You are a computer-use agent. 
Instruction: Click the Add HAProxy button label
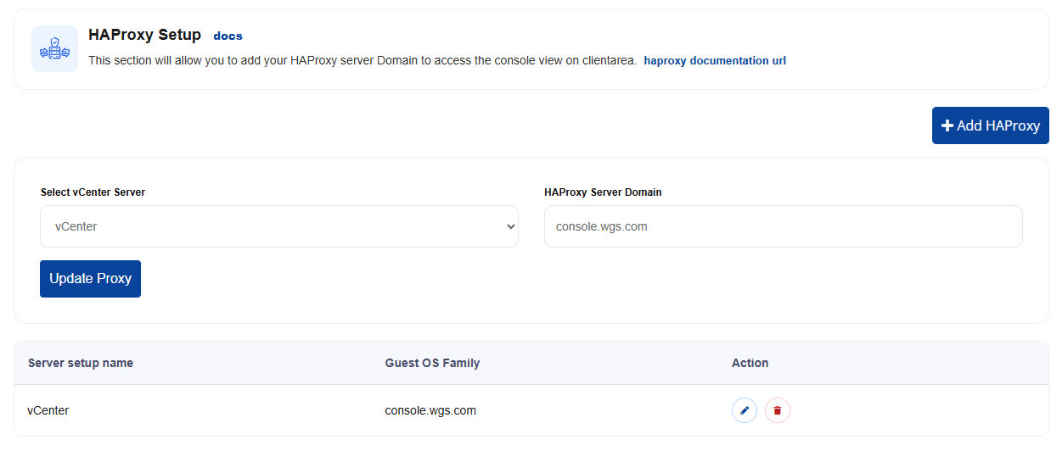click(x=998, y=125)
